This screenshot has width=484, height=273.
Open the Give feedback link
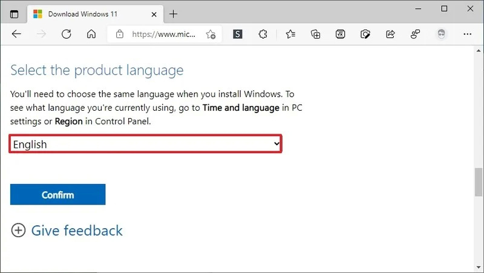point(77,231)
